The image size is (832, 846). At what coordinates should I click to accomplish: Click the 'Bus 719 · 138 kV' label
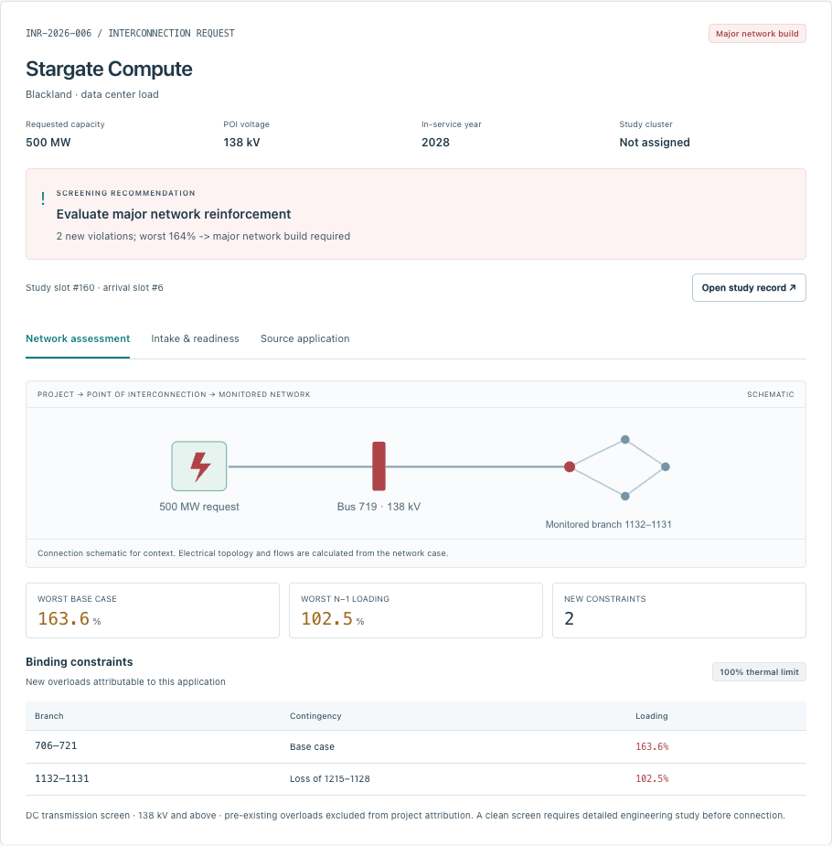point(379,507)
